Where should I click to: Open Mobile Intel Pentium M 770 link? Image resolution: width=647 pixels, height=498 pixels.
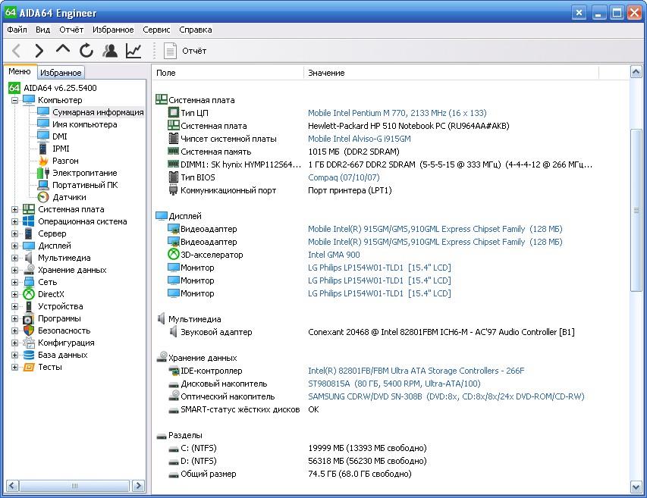tap(397, 113)
